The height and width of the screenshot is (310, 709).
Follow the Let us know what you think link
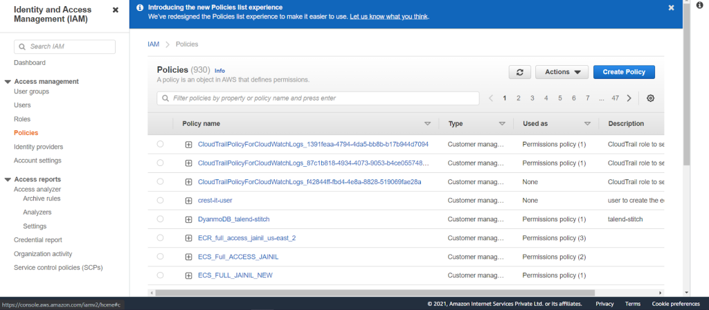coord(389,17)
